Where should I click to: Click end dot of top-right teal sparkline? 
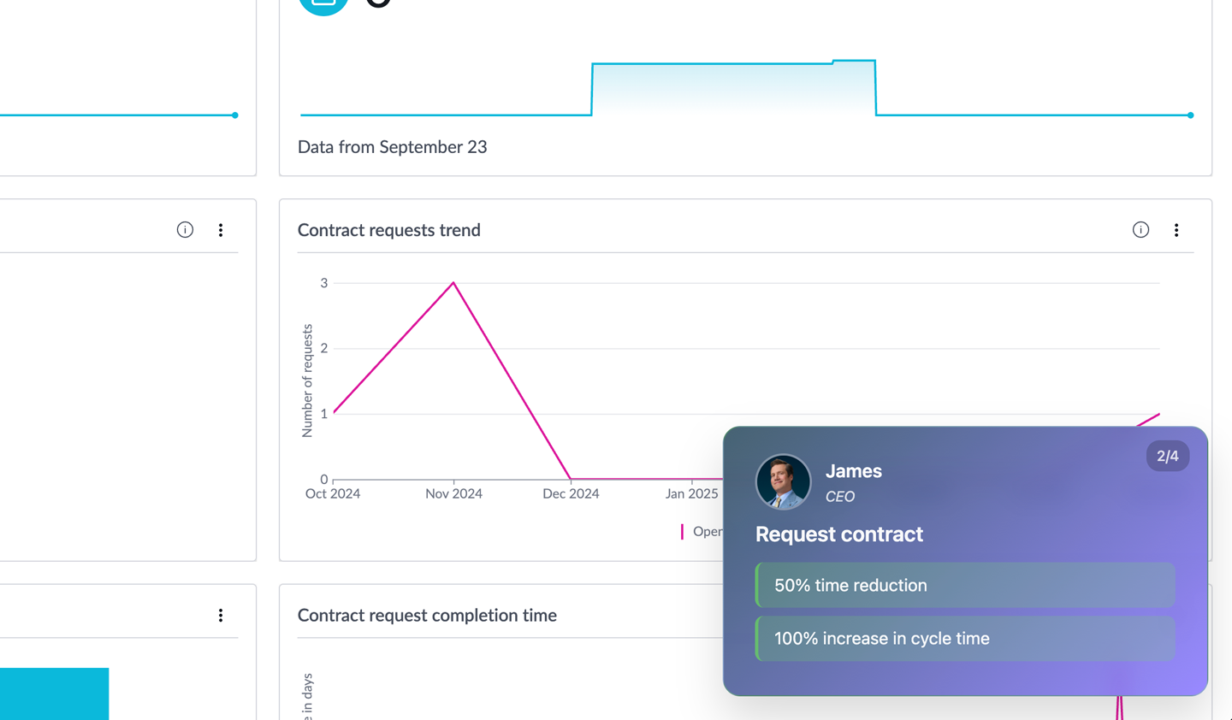(1190, 115)
